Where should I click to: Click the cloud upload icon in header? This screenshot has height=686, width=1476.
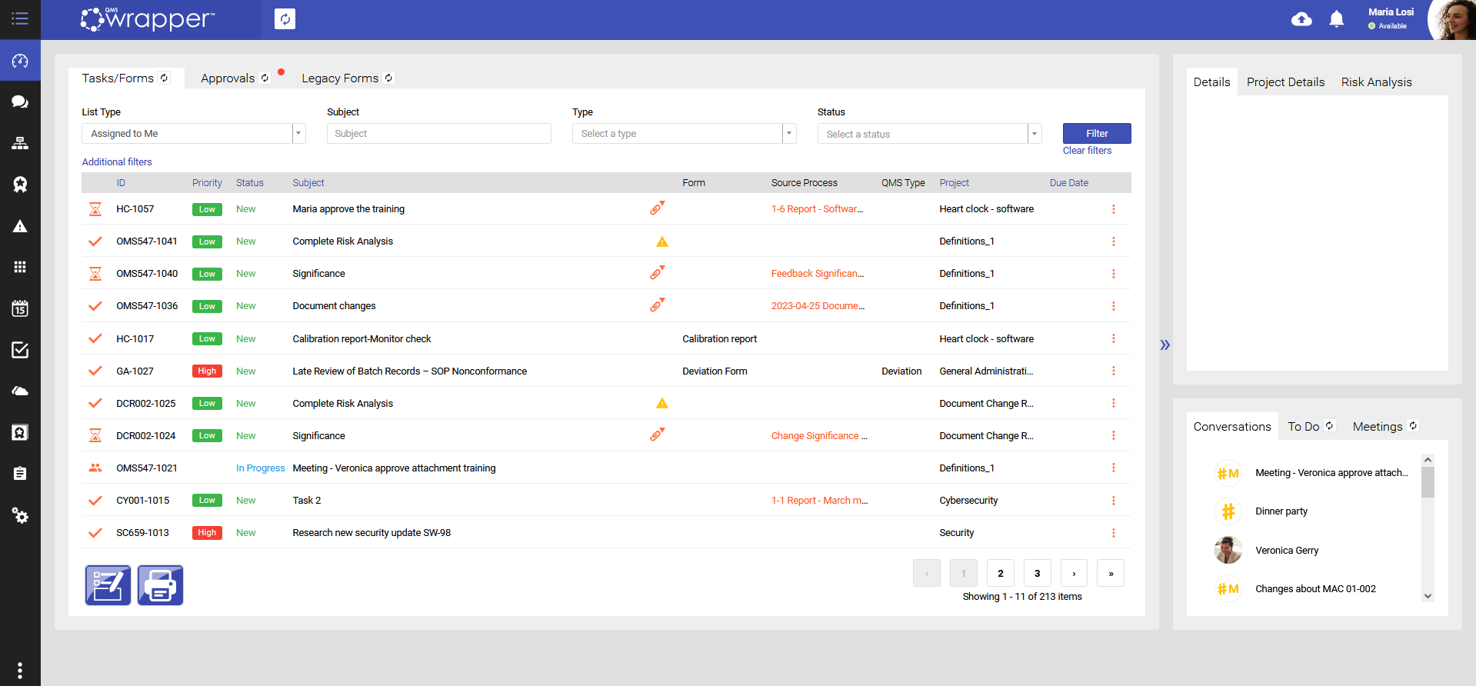1301,19
